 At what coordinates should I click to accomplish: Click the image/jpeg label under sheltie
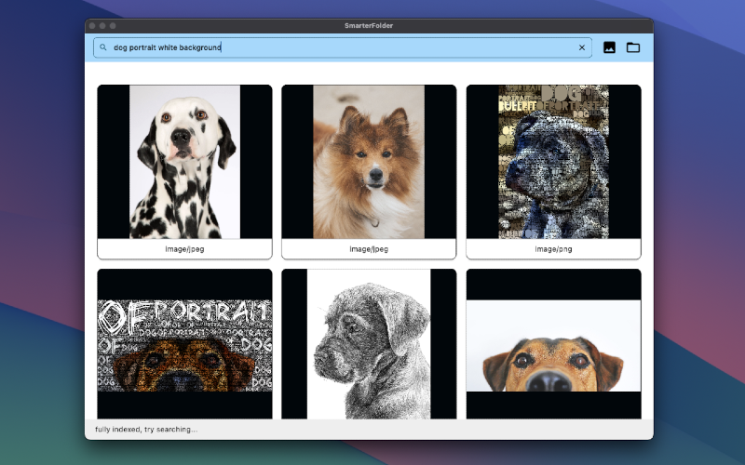coord(369,249)
